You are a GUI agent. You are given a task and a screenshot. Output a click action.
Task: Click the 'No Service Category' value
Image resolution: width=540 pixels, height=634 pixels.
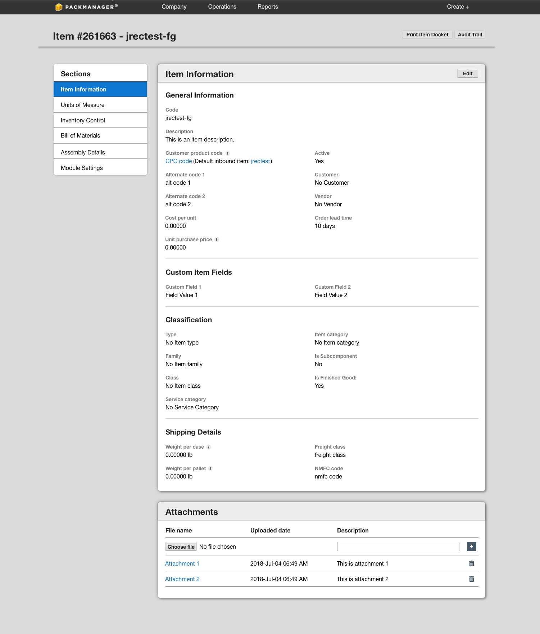192,408
